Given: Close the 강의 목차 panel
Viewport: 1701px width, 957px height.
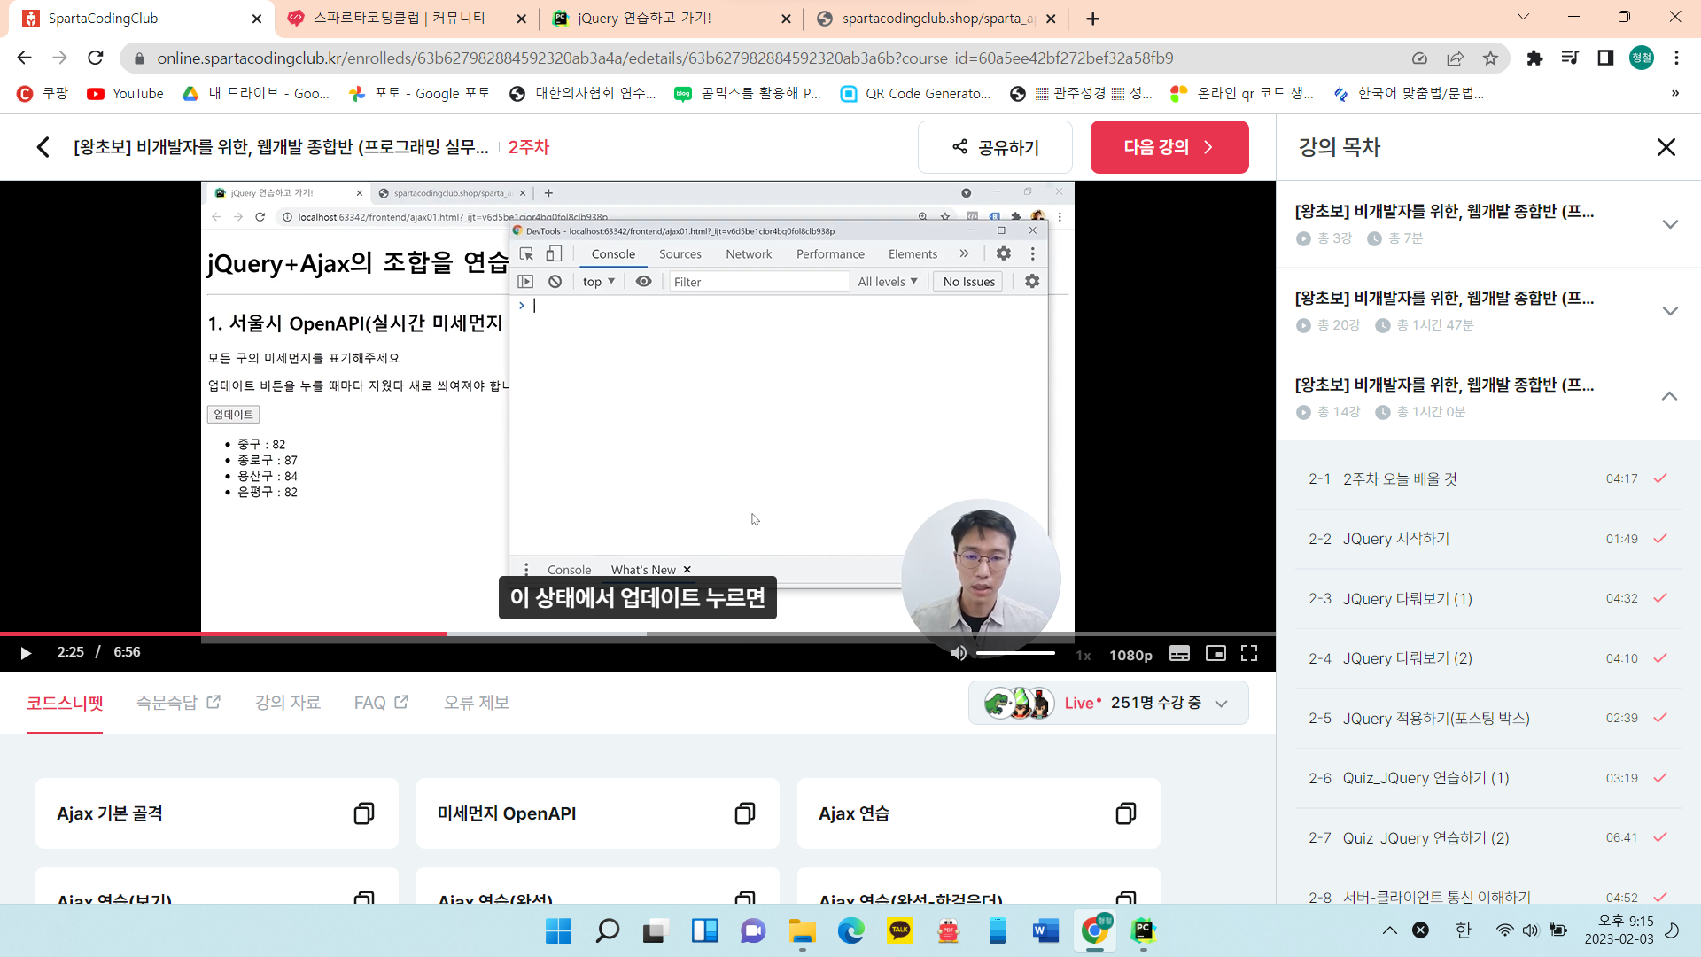Looking at the screenshot, I should [x=1666, y=147].
